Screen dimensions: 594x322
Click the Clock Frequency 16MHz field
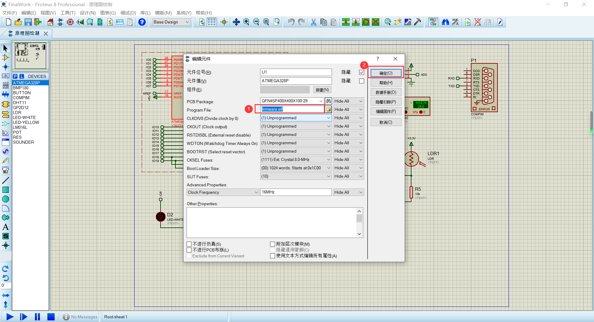tap(296, 192)
